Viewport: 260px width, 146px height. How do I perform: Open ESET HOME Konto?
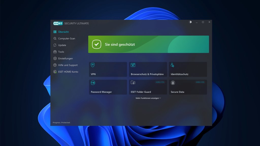tap(68, 72)
